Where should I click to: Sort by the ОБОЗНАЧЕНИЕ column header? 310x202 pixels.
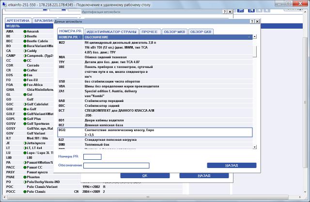tap(168, 37)
